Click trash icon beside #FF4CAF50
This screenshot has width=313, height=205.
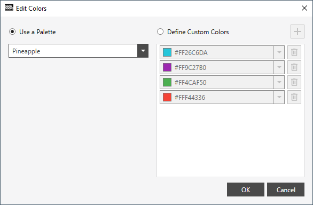tap(294, 82)
